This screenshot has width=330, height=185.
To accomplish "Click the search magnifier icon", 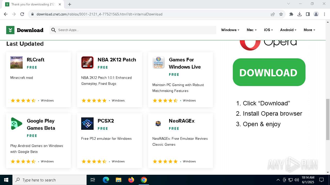I will 54,30.
